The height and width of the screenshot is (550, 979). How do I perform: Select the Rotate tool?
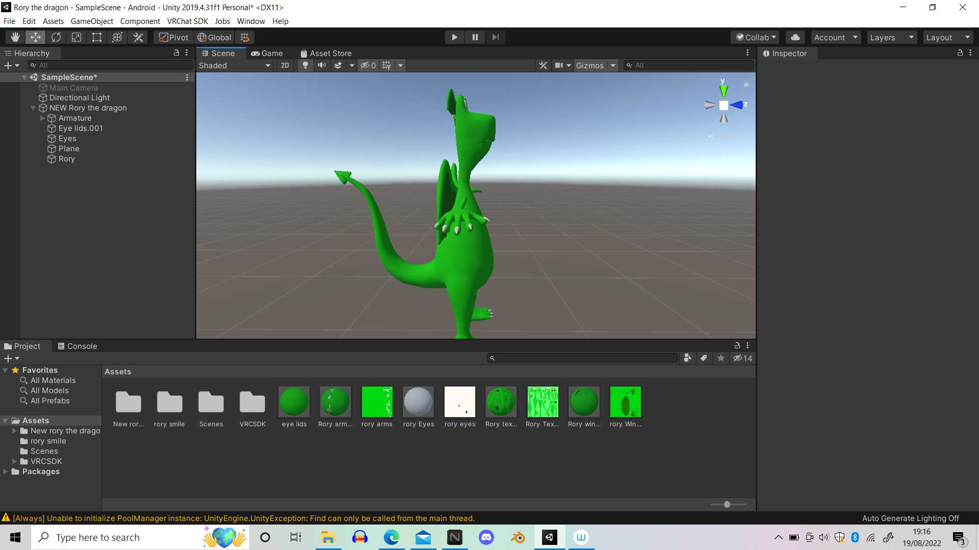[x=56, y=37]
